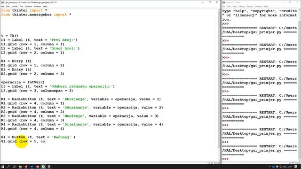Click the string 'Dijeljenje' in R4 line
Image resolution: width=301 pixels, height=169 pixels.
76,124
